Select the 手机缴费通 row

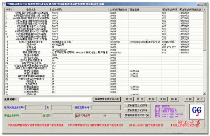pos(104,84)
